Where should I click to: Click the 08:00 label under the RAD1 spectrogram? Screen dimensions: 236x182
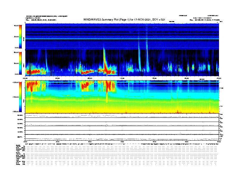pos(90,78)
